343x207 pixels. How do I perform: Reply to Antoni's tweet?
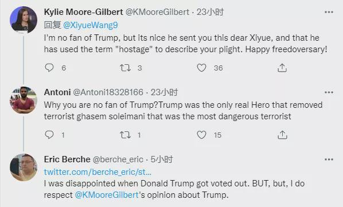coord(49,135)
